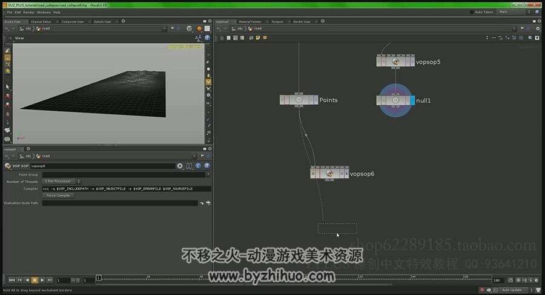Image resolution: width=545 pixels, height=295 pixels.
Task: Open the File menu
Action: pos(9,12)
